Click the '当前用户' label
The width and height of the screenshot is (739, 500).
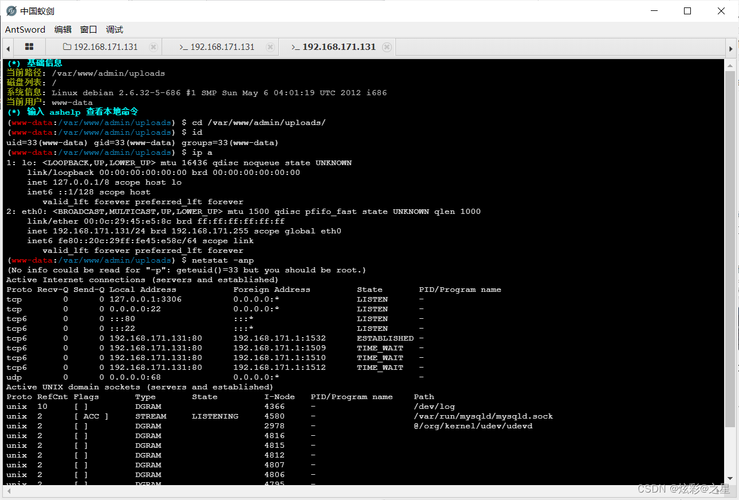pos(24,103)
